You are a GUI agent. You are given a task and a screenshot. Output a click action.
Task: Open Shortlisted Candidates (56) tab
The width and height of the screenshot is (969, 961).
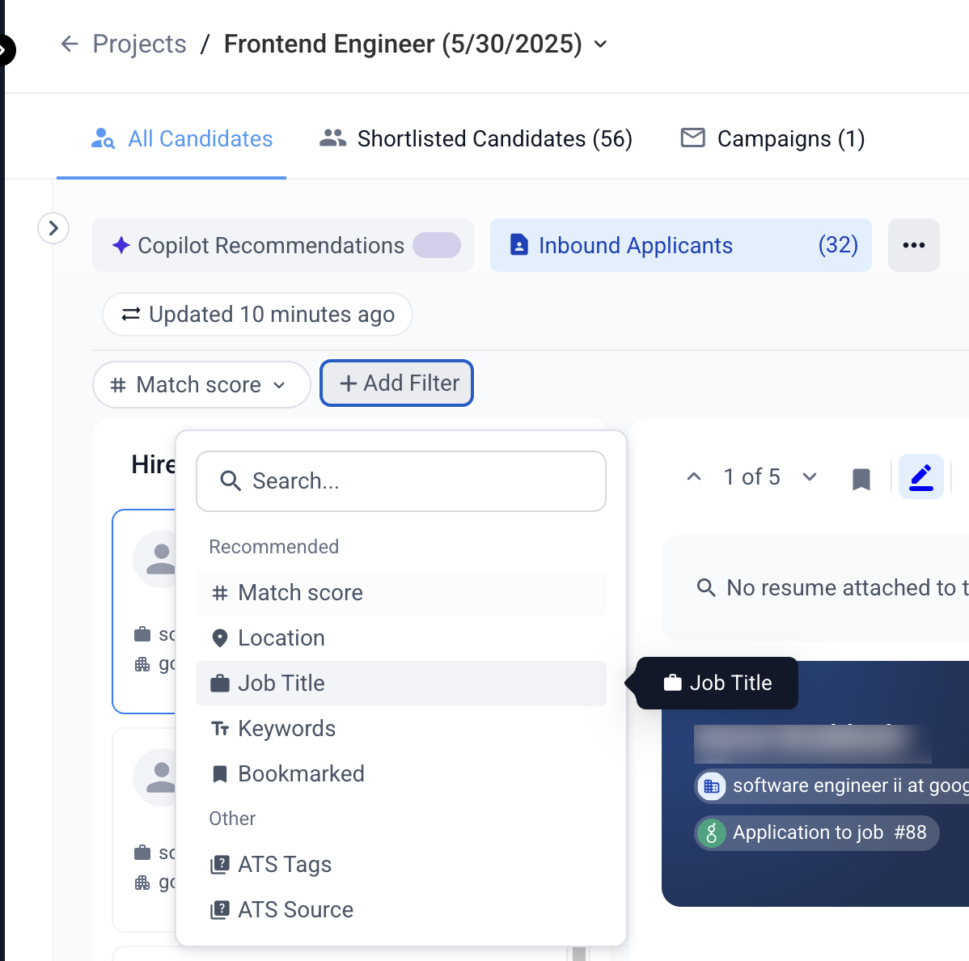coord(476,139)
